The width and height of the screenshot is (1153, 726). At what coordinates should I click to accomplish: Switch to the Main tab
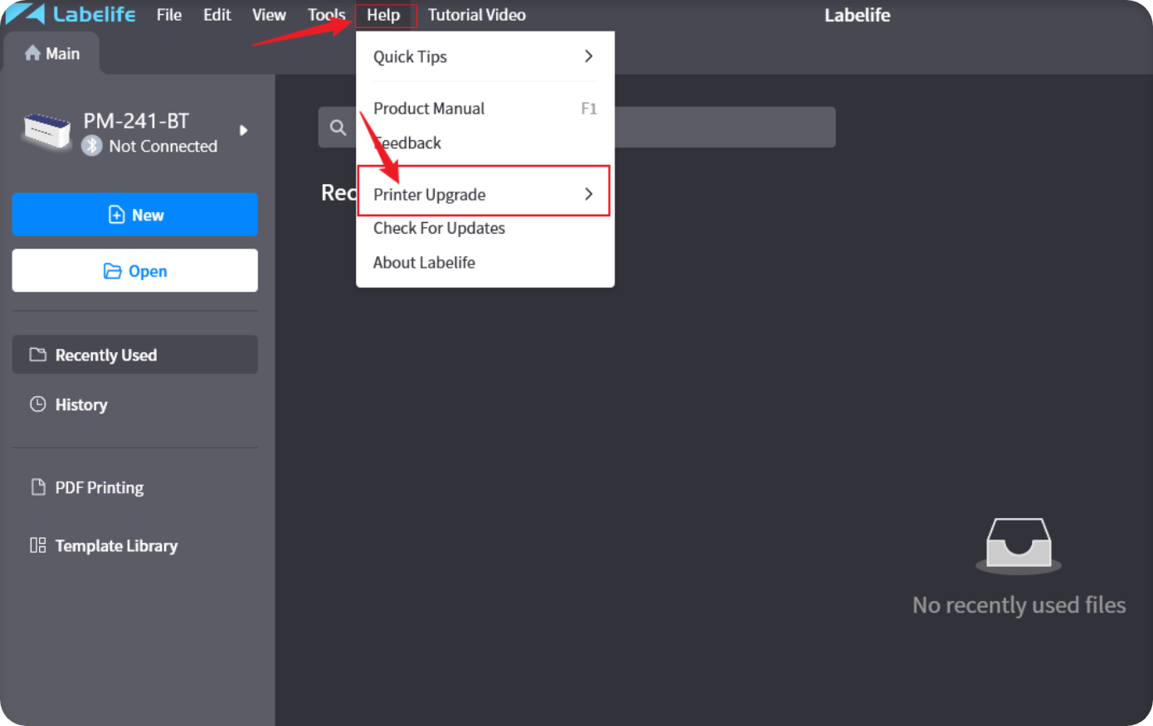tap(51, 53)
